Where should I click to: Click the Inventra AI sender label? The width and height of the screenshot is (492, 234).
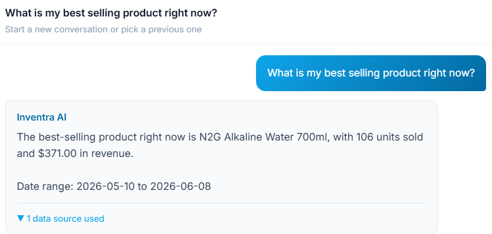pyautogui.click(x=41, y=118)
